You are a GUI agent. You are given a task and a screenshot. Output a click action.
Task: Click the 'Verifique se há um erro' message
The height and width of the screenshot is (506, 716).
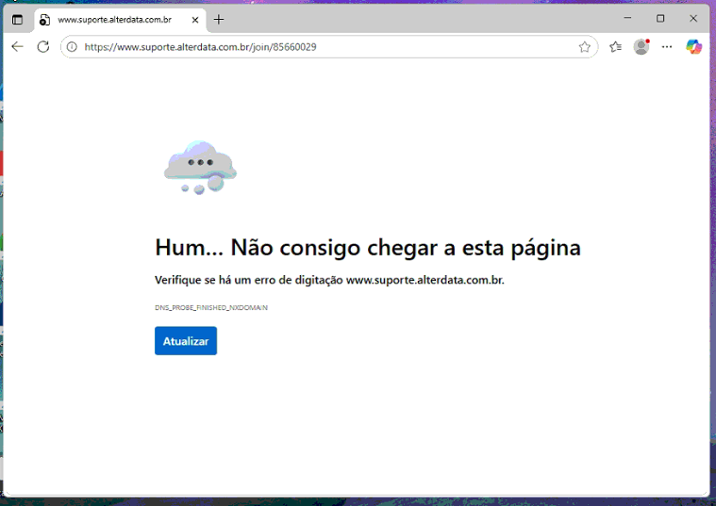(x=329, y=280)
